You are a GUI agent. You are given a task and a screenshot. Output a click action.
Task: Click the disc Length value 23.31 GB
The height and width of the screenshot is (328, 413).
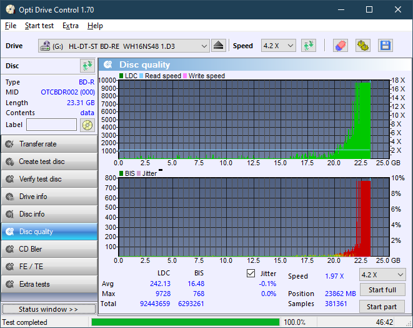click(x=81, y=103)
